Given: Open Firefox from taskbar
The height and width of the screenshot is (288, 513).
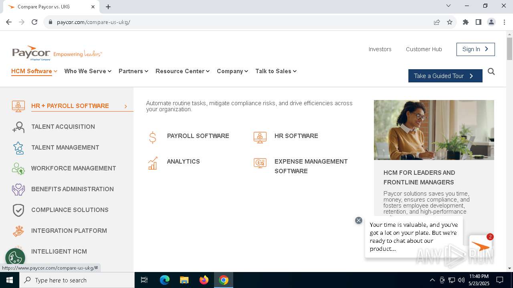Looking at the screenshot, I should pyautogui.click(x=204, y=280).
